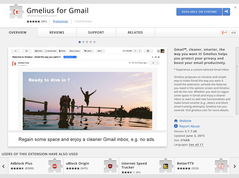
Task: Click the BetterTTV star rating
Action: coord(184,168)
